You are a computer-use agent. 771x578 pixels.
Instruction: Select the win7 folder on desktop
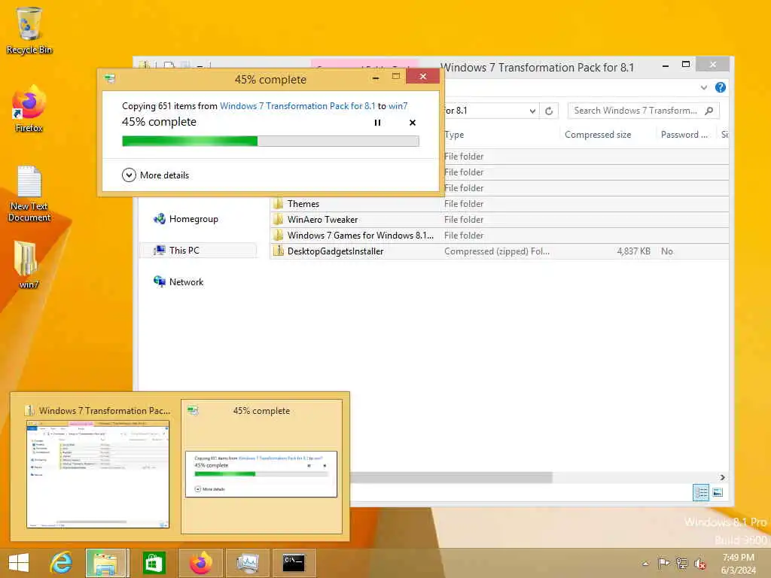29,264
